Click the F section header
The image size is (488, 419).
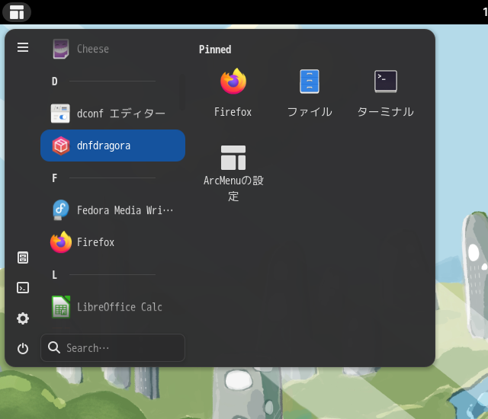click(54, 178)
